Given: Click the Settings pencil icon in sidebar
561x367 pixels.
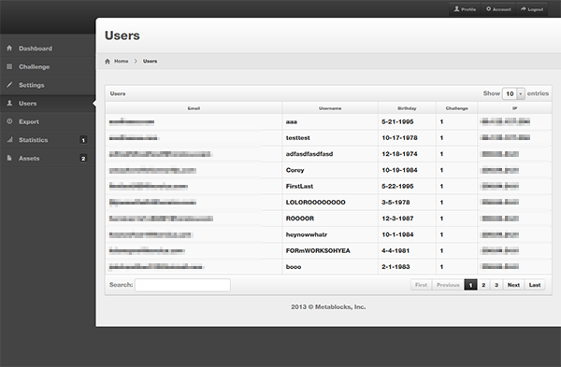Looking at the screenshot, I should [x=9, y=85].
